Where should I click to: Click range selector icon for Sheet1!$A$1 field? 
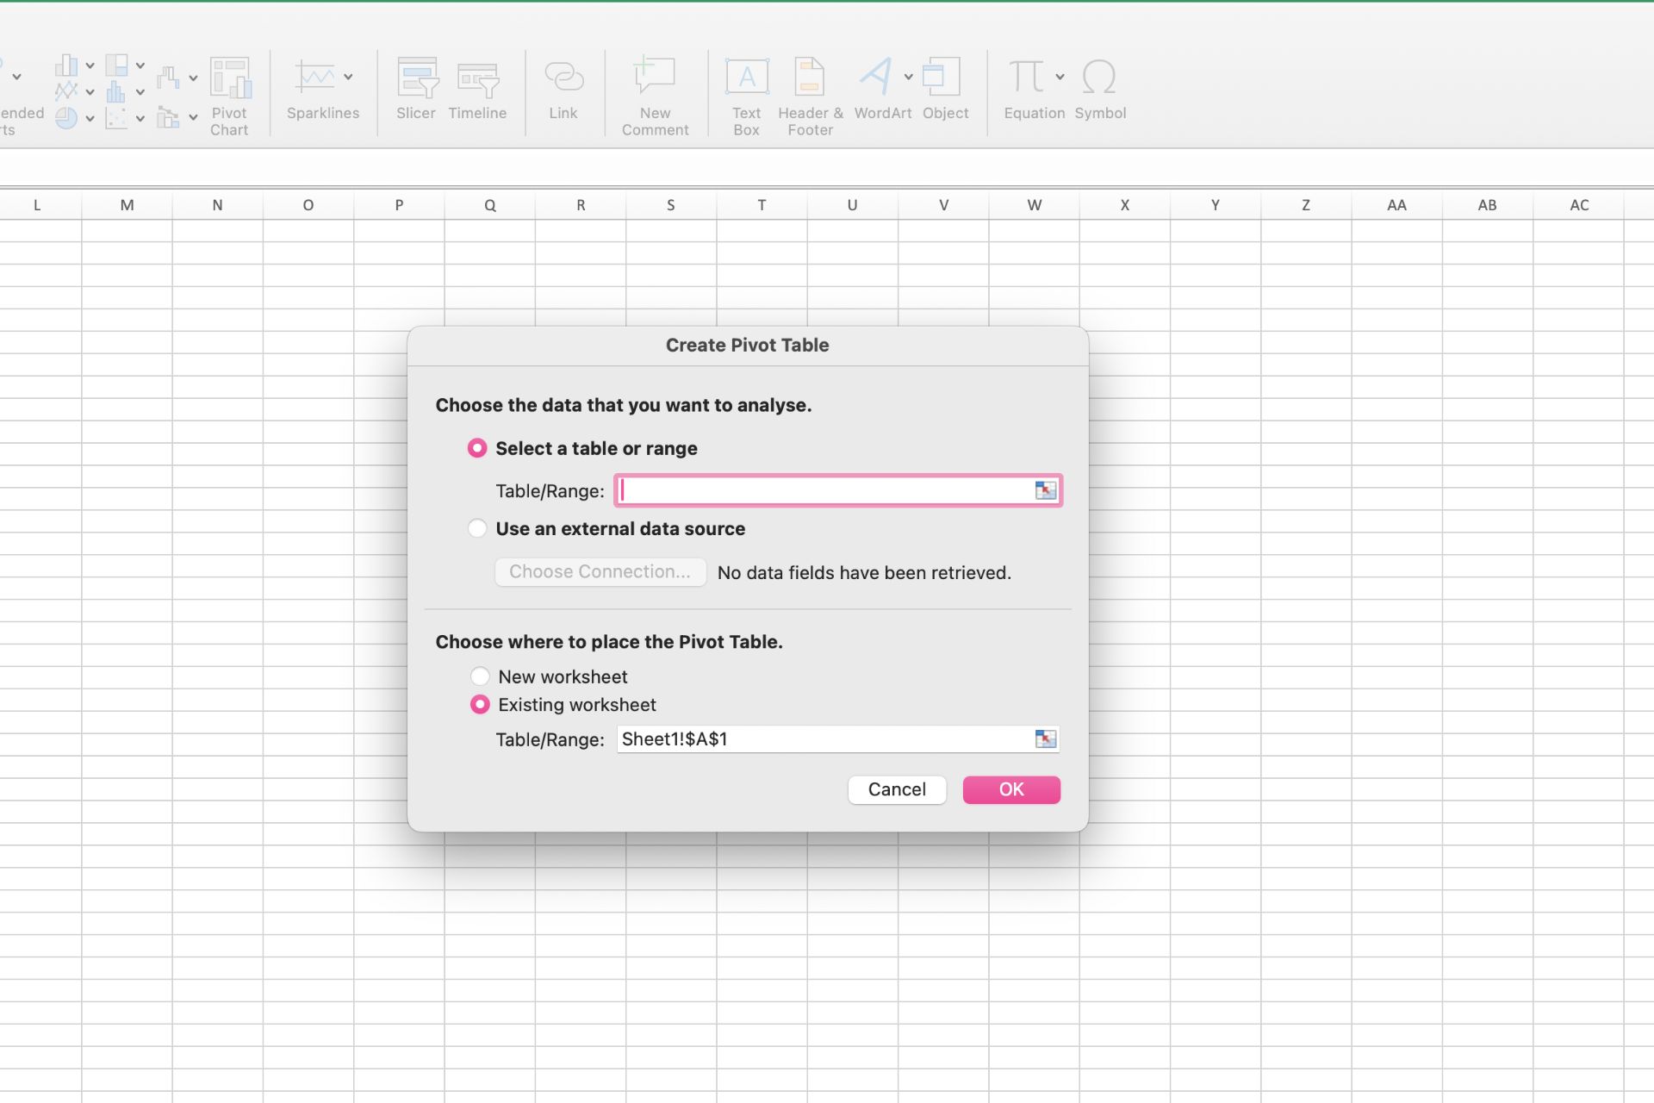(1045, 738)
